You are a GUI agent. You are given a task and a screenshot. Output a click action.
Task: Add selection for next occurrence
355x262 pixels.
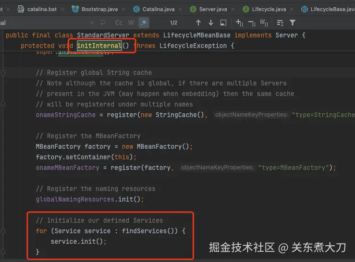point(239,23)
